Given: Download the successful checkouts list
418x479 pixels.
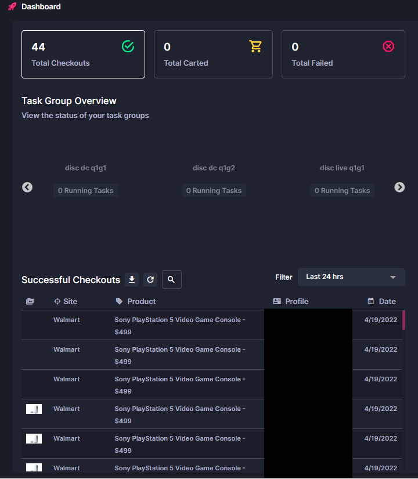Looking at the screenshot, I should point(132,280).
